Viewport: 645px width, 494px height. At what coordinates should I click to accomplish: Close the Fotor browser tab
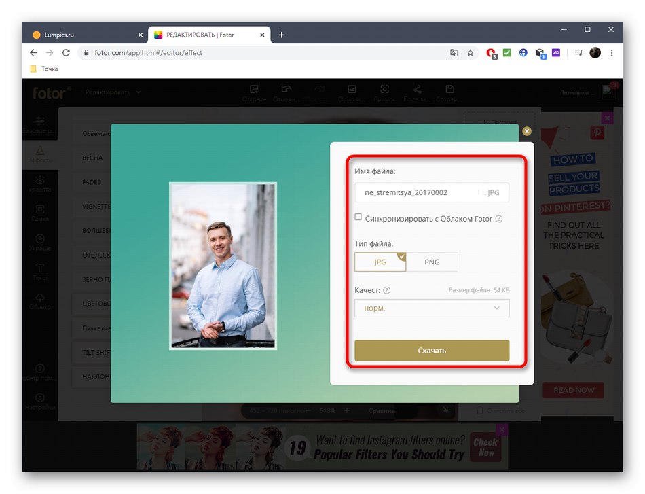pos(262,35)
